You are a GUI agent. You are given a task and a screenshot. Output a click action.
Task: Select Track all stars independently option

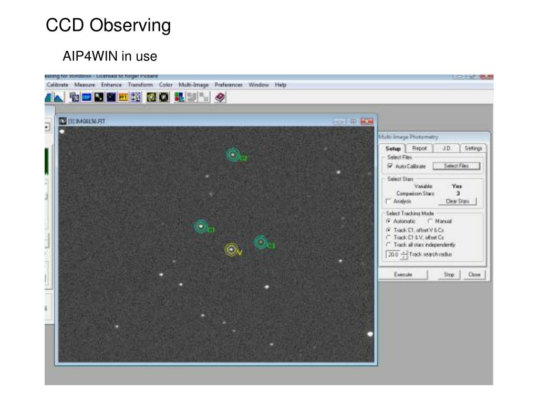coord(388,245)
